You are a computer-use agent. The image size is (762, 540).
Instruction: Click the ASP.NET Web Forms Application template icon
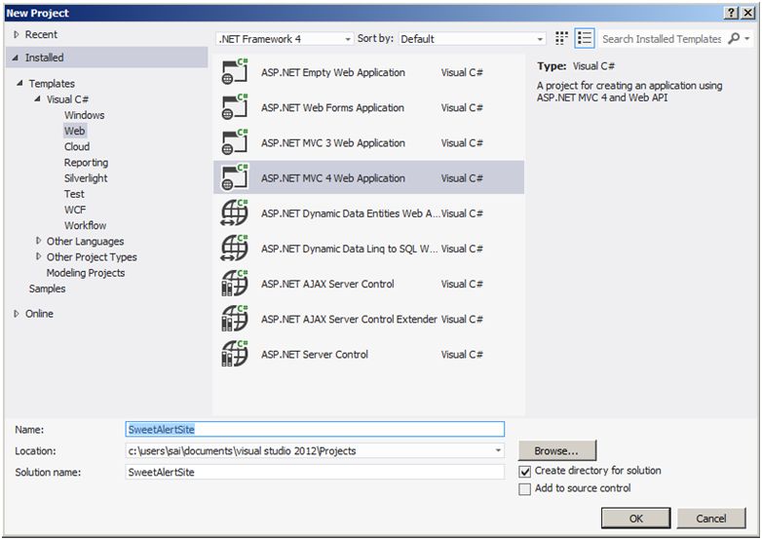[x=235, y=107]
